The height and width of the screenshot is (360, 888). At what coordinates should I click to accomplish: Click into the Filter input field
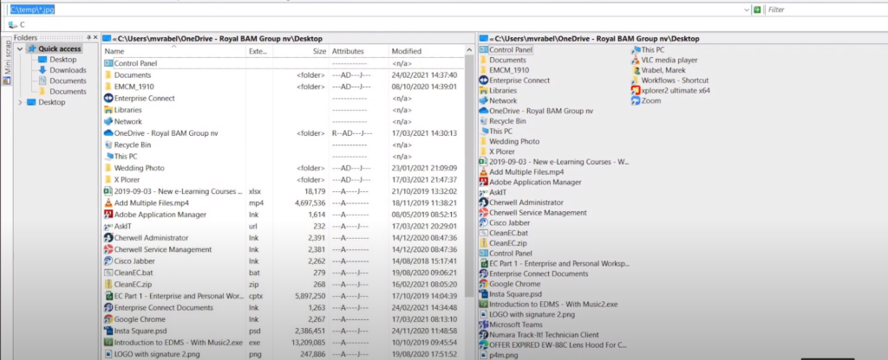tap(824, 10)
